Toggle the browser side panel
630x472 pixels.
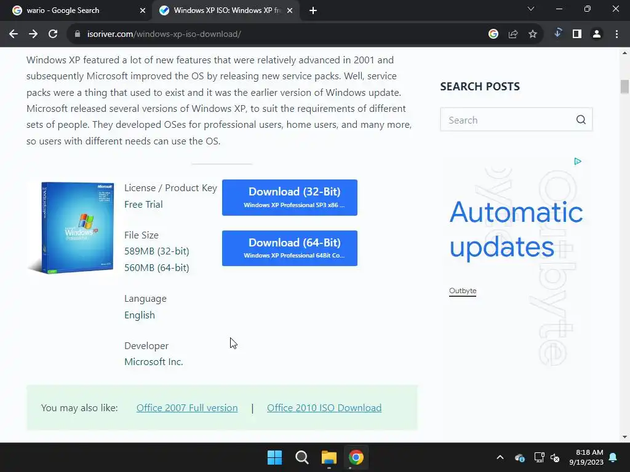pyautogui.click(x=577, y=34)
